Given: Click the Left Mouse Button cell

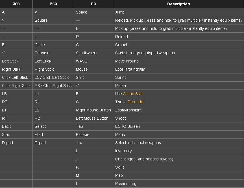Looking at the screenshot, I should [x=93, y=118].
